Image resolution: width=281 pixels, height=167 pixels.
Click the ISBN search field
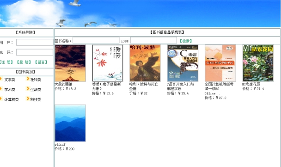pyautogui.click(x=153, y=40)
